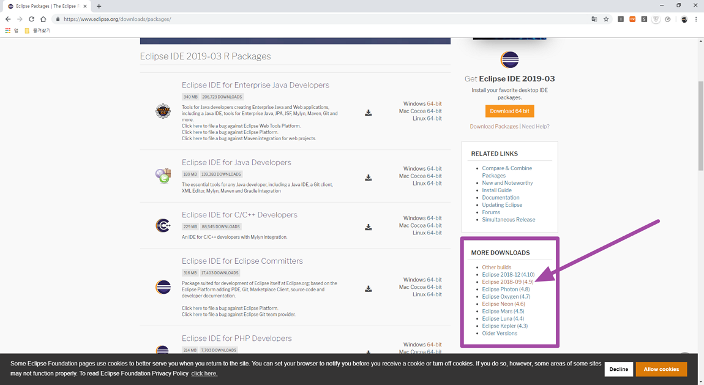This screenshot has height=385, width=704.
Task: Click Download 64 bit orange button
Action: point(509,111)
